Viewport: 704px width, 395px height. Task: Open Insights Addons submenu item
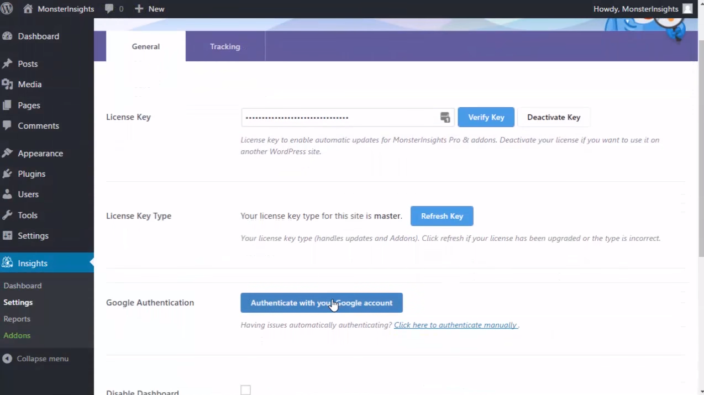pyautogui.click(x=17, y=335)
